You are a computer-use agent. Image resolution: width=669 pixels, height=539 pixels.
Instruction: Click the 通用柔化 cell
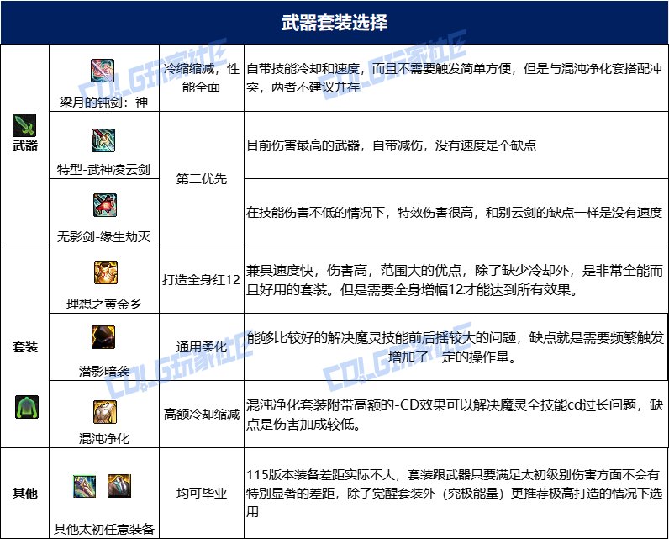coord(202,346)
